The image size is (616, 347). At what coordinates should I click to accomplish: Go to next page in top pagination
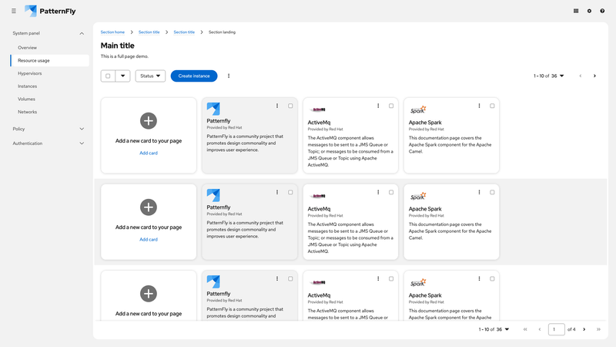point(594,76)
